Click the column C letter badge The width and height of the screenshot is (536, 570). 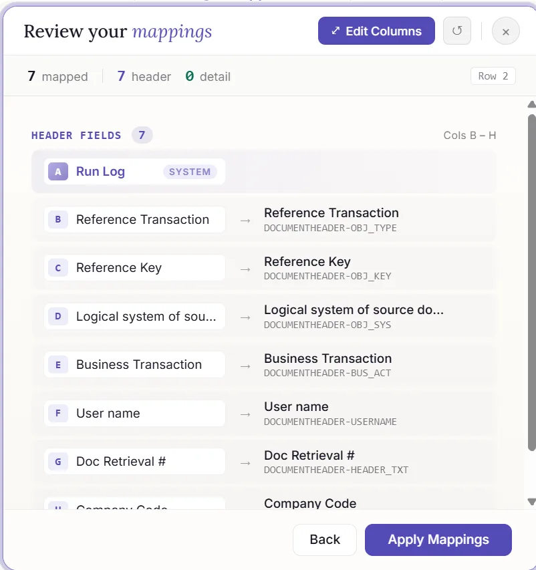coord(58,268)
